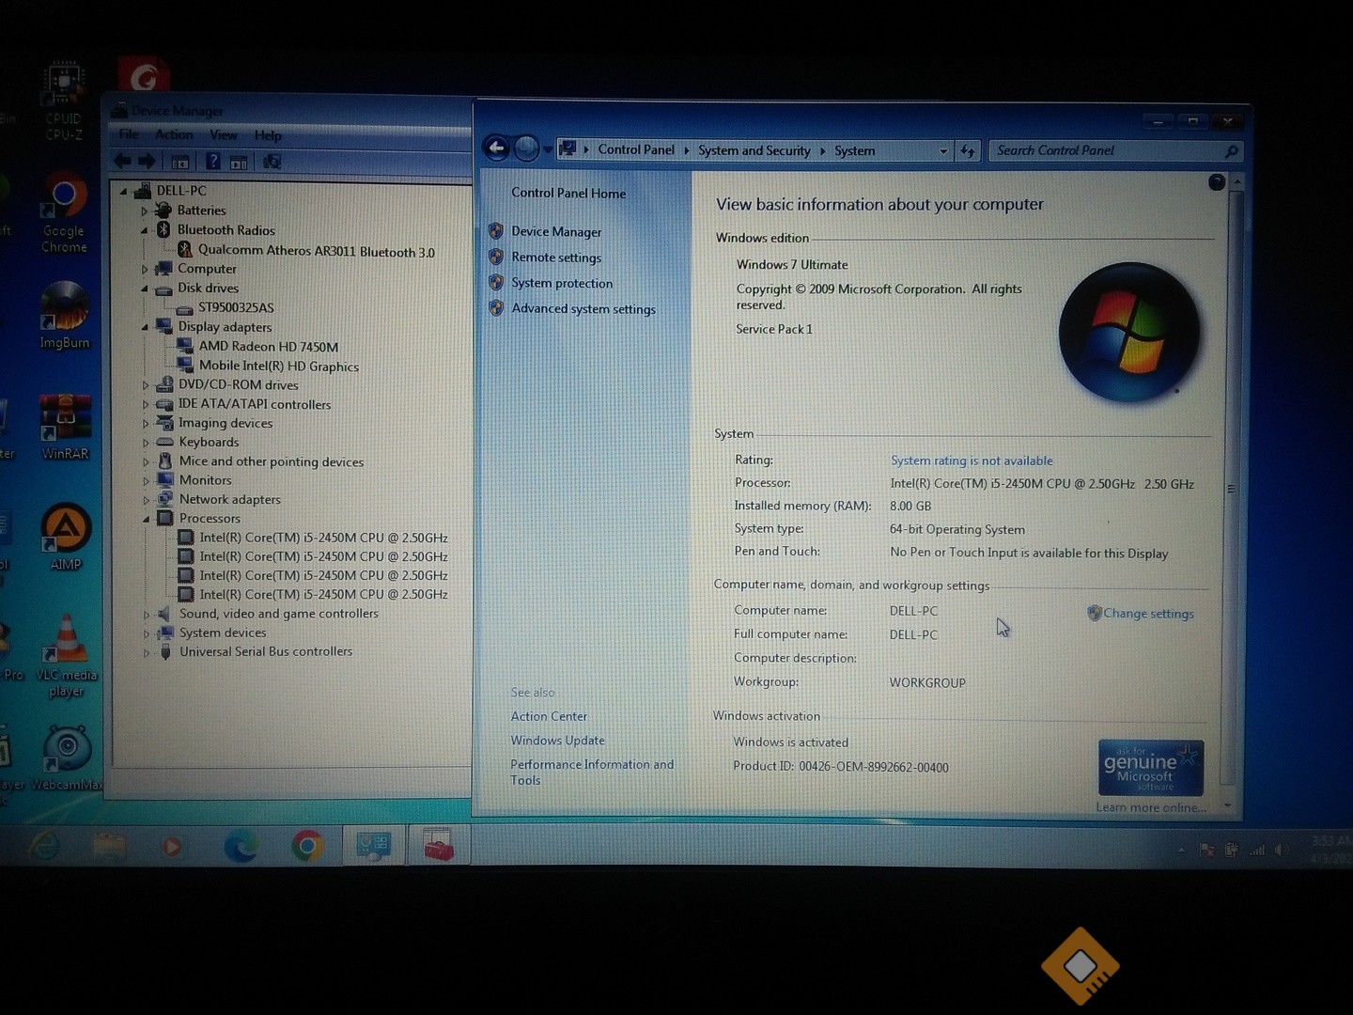This screenshot has width=1353, height=1015.
Task: Expand the Computer category
Action: (145, 269)
